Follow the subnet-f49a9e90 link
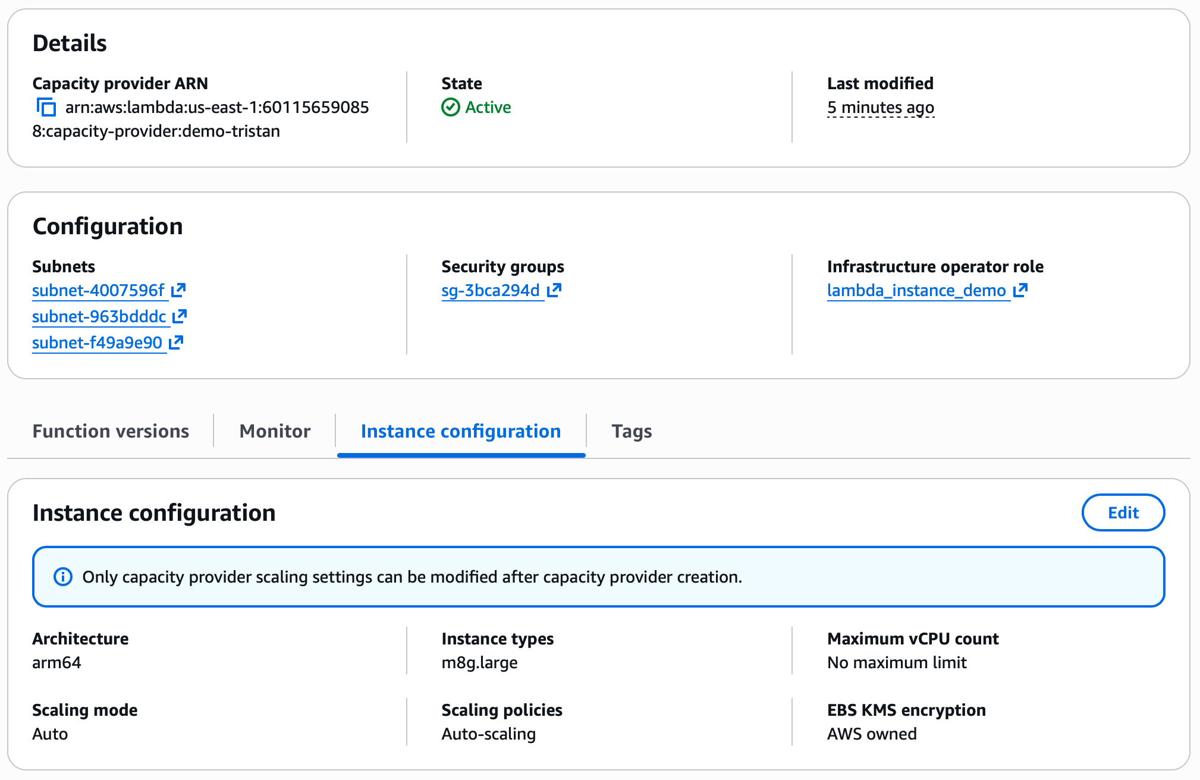This screenshot has width=1200, height=780. 97,342
